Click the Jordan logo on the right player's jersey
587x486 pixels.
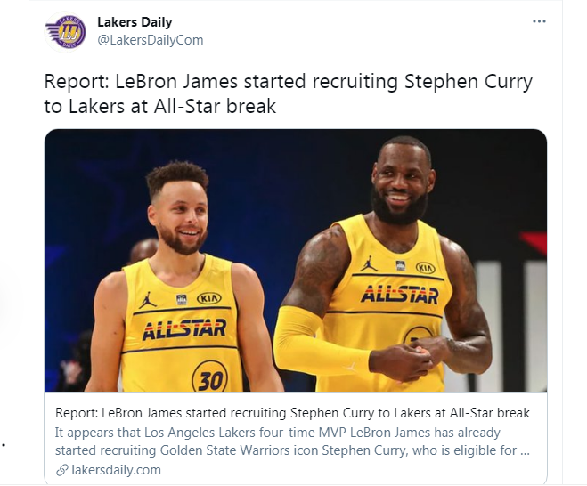(369, 263)
